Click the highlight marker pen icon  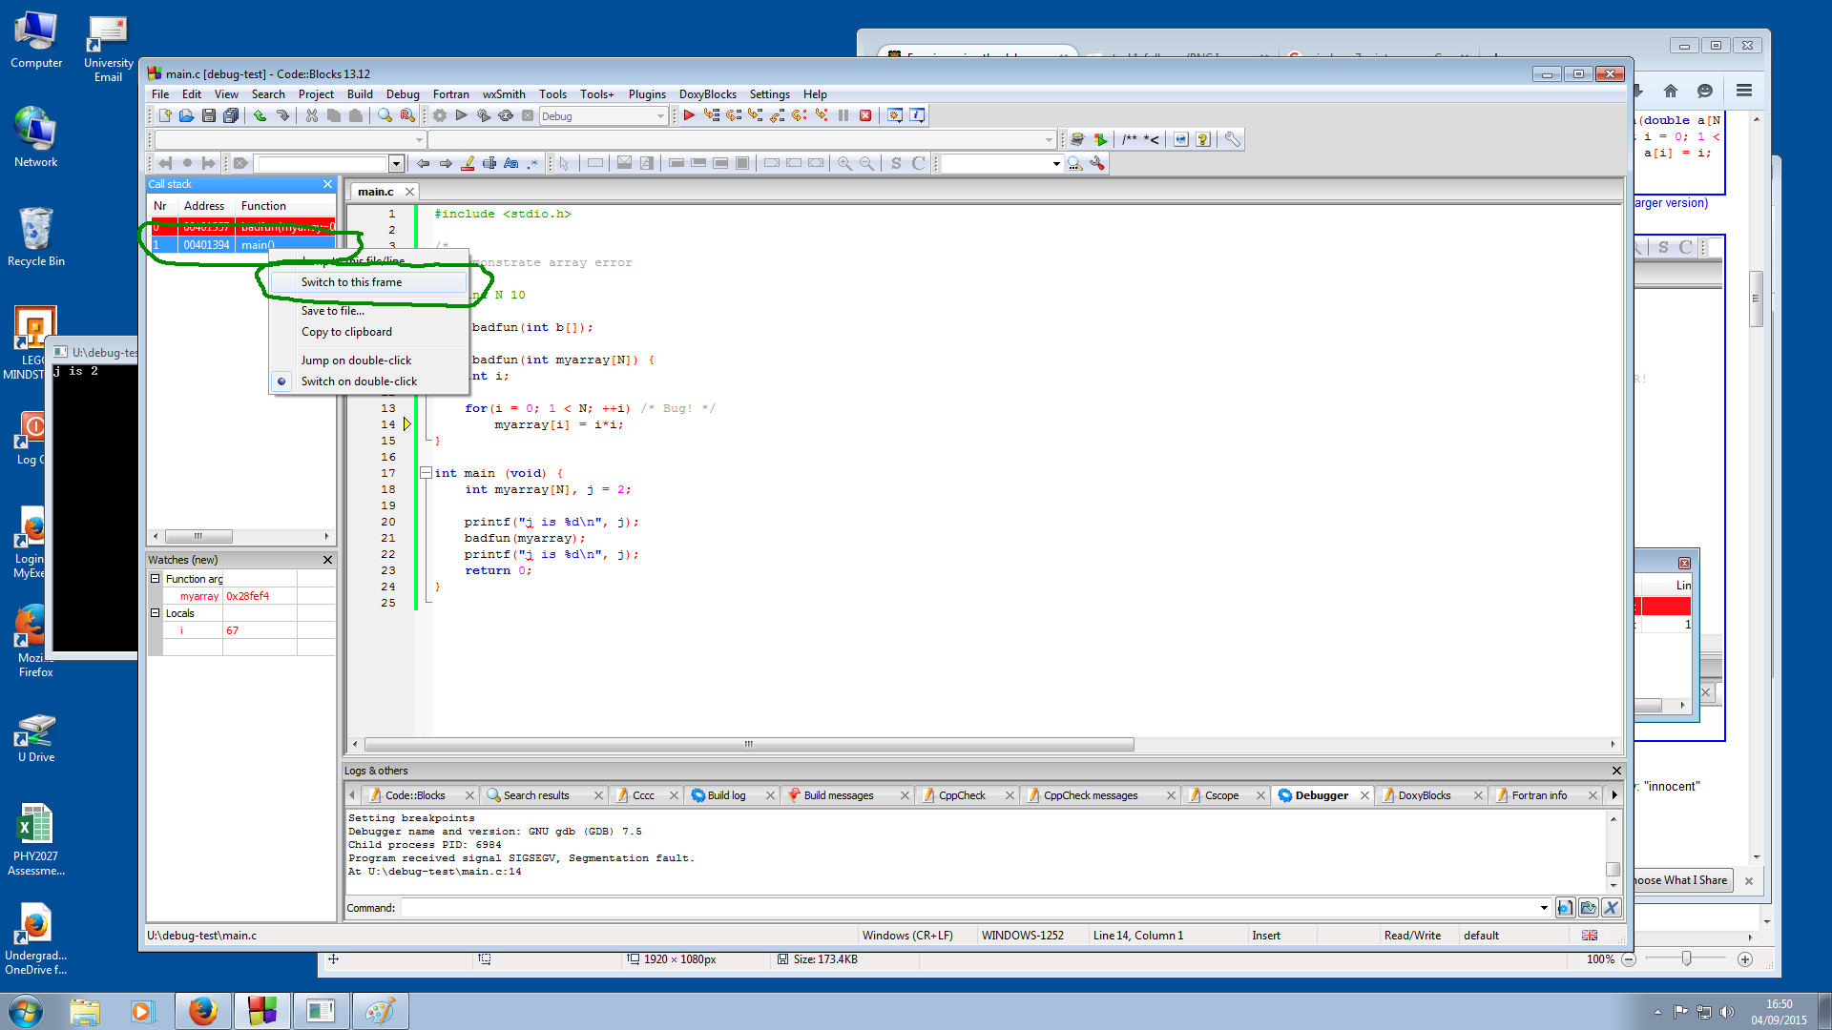click(468, 163)
